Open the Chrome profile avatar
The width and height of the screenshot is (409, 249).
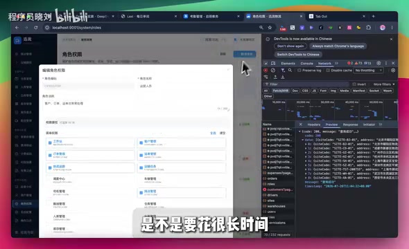click(383, 28)
